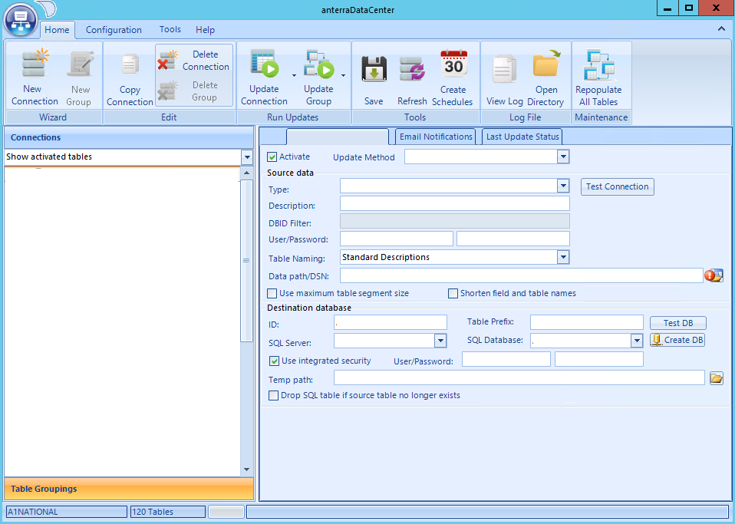This screenshot has height=524, width=735.
Task: Open the Update Method dropdown
Action: tap(563, 157)
